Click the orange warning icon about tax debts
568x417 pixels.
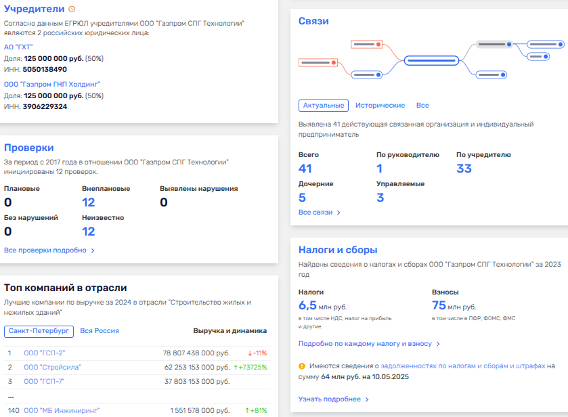(x=301, y=366)
